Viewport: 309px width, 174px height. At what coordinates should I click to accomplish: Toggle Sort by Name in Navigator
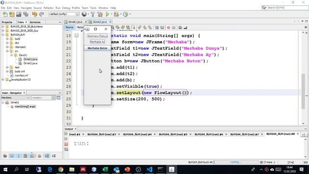point(47,156)
